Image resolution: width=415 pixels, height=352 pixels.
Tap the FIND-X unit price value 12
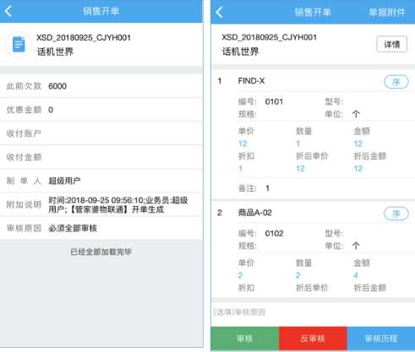(243, 144)
